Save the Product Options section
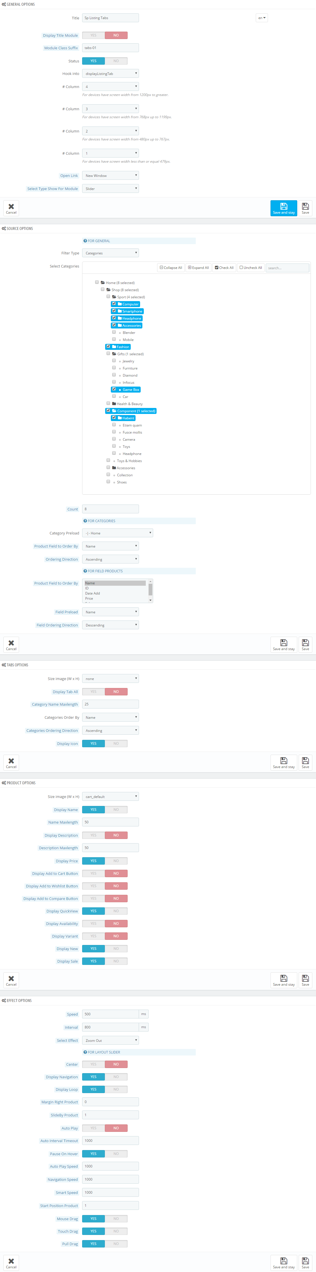 click(x=305, y=980)
